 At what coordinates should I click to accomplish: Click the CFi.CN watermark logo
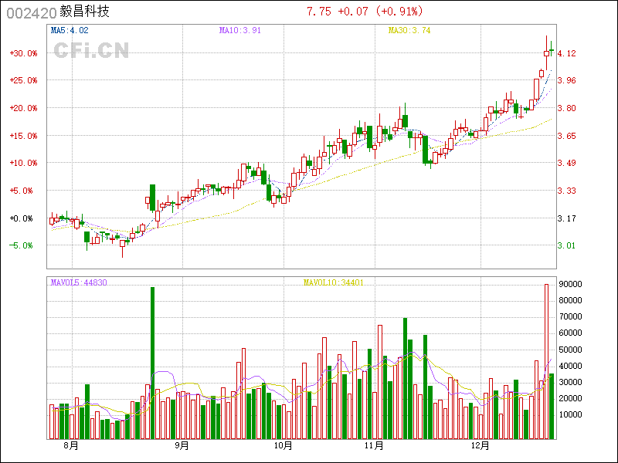click(x=90, y=50)
